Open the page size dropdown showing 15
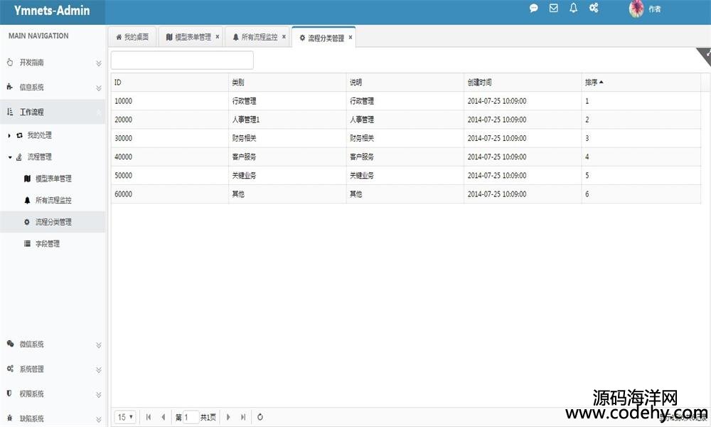This screenshot has width=711, height=427. tap(126, 417)
